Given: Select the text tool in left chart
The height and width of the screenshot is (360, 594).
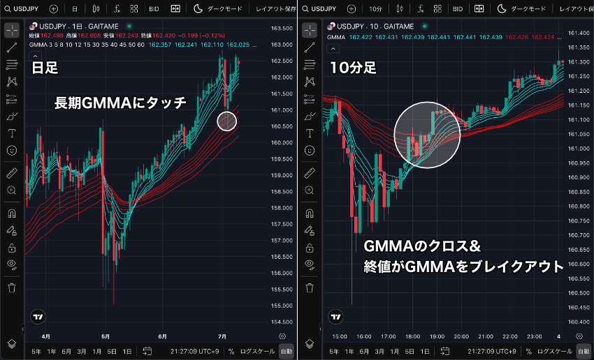Looking at the screenshot, I should 12,133.
